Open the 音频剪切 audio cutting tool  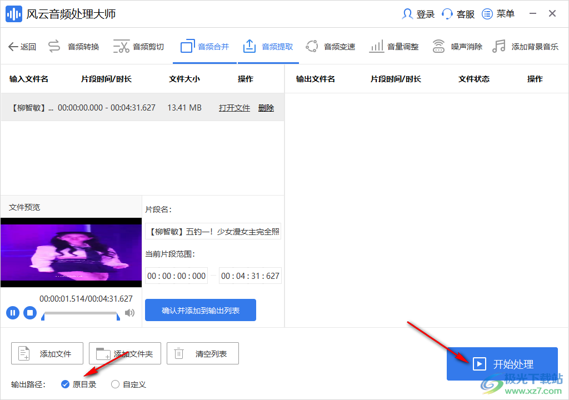pyautogui.click(x=138, y=46)
